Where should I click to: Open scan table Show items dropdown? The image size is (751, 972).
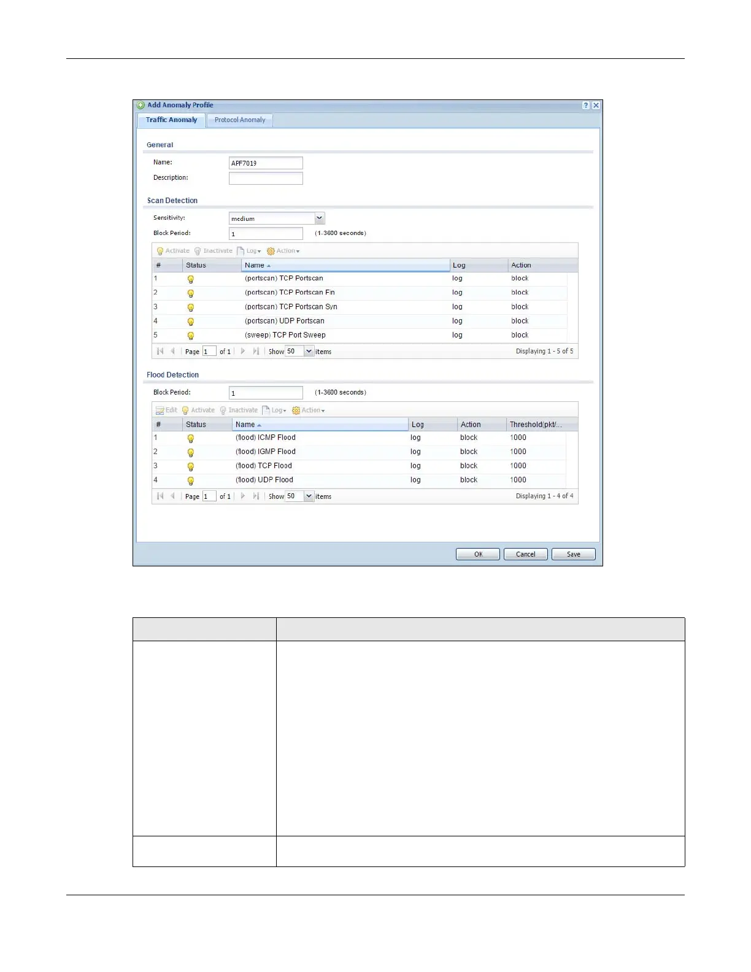[309, 352]
